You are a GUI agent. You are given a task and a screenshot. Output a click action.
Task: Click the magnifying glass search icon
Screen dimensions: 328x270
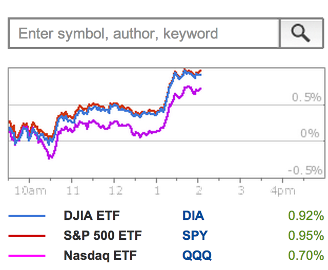(x=301, y=33)
